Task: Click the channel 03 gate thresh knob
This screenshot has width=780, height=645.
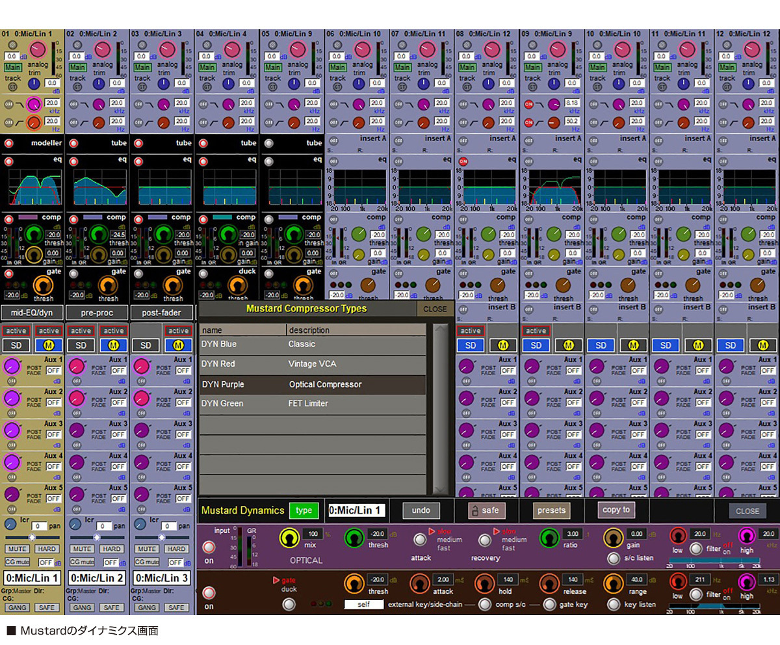Action: click(173, 285)
